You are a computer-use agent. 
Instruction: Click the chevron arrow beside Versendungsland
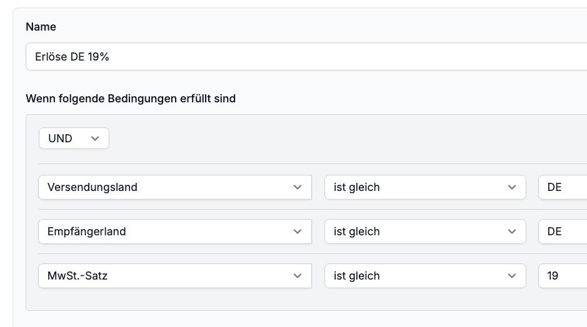[x=298, y=187]
